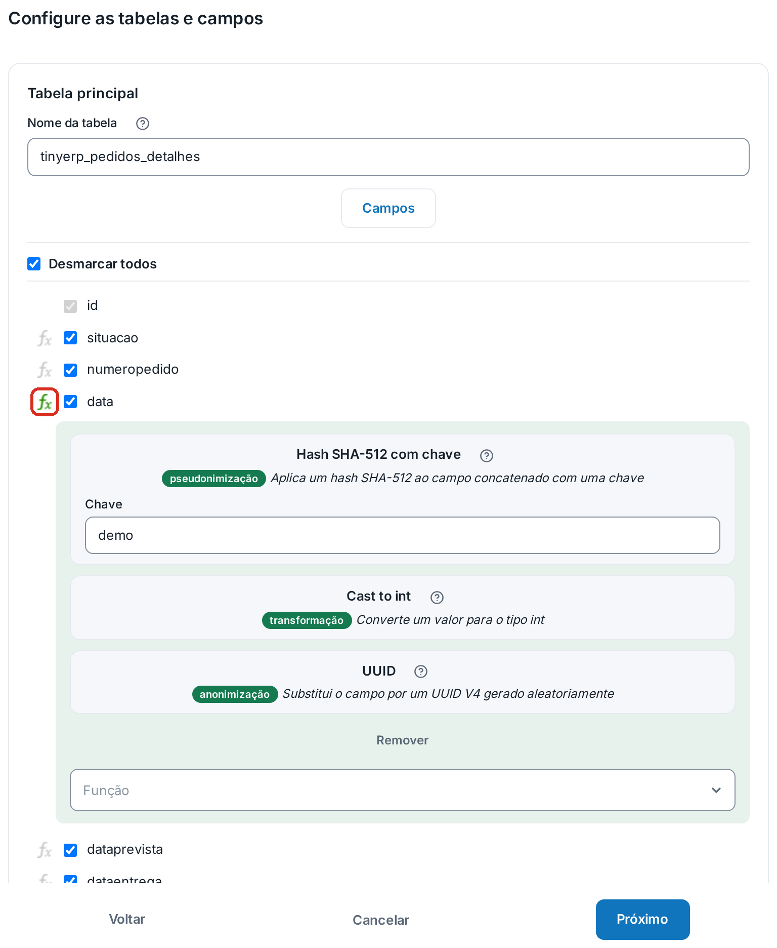Uncheck the Desmarcar todos checkbox

tap(34, 264)
